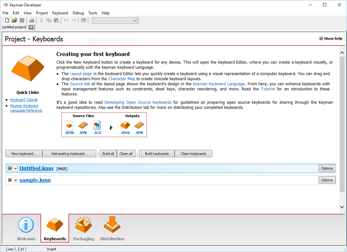
Task: Click the .ICO source file icon
Action: coord(97,125)
